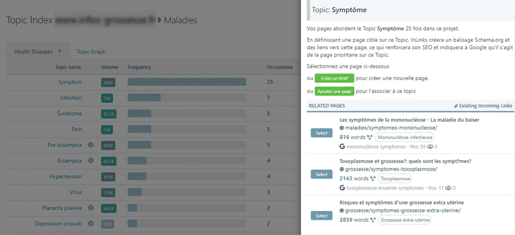The image size is (515, 235).
Task: Click the target icon next to Placenta praevia
Action: 91,208
